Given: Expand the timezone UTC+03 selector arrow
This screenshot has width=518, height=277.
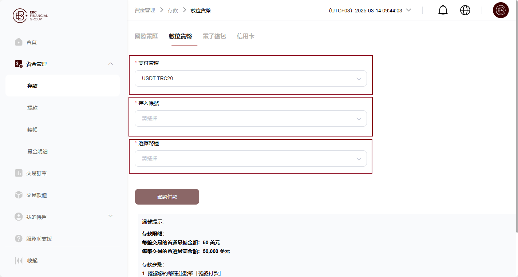Looking at the screenshot, I should point(408,10).
